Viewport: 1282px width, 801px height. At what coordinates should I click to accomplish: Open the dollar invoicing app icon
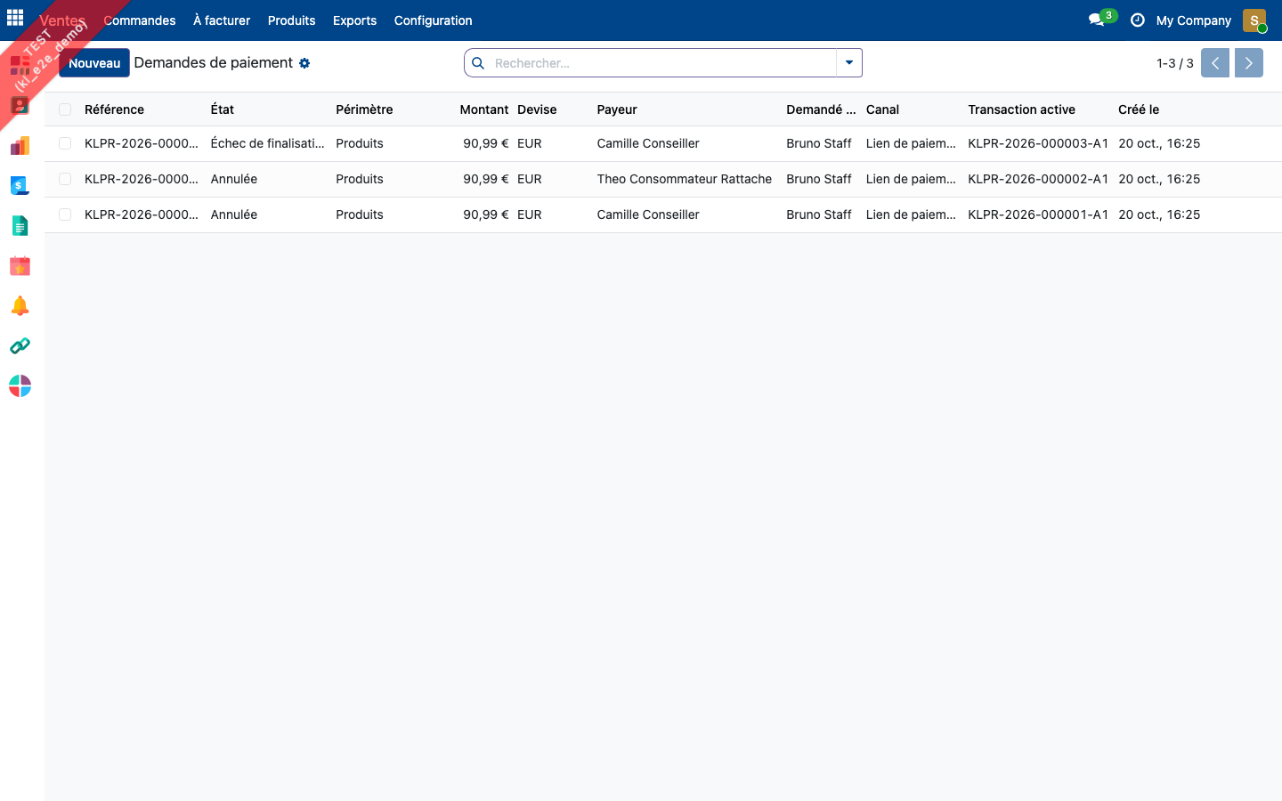coord(20,185)
